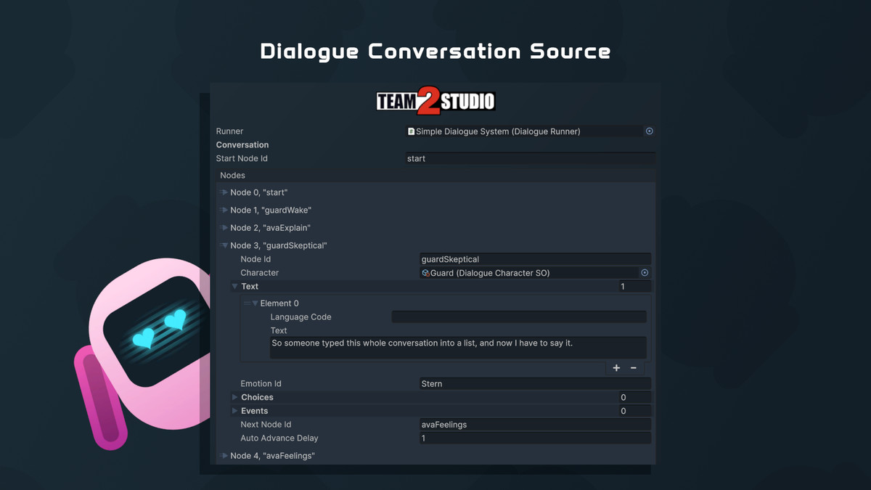Click the Auto Advance Delay field

pos(535,438)
